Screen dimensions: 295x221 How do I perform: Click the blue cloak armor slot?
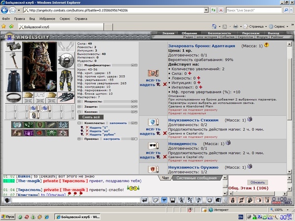tap(14, 81)
